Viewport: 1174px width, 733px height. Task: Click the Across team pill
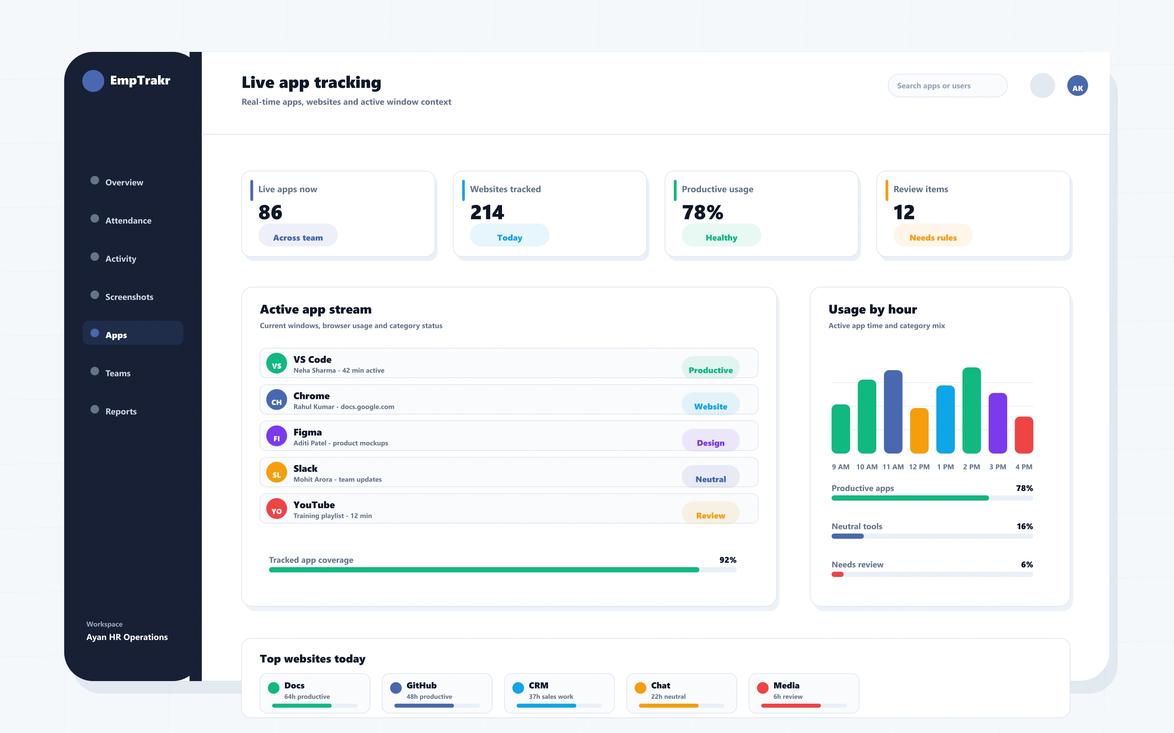(298, 235)
